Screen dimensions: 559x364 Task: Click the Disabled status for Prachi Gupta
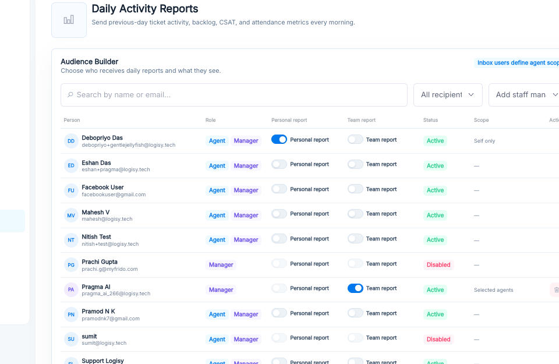coord(438,265)
